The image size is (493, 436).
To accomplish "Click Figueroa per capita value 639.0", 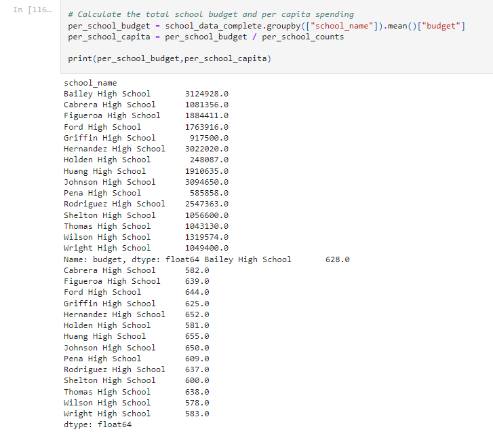I will [x=197, y=281].
